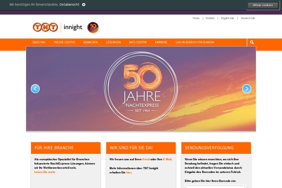Switch to Deutsch site
Image resolution: width=282 pixels, height=188 pixels.
[x=248, y=18]
